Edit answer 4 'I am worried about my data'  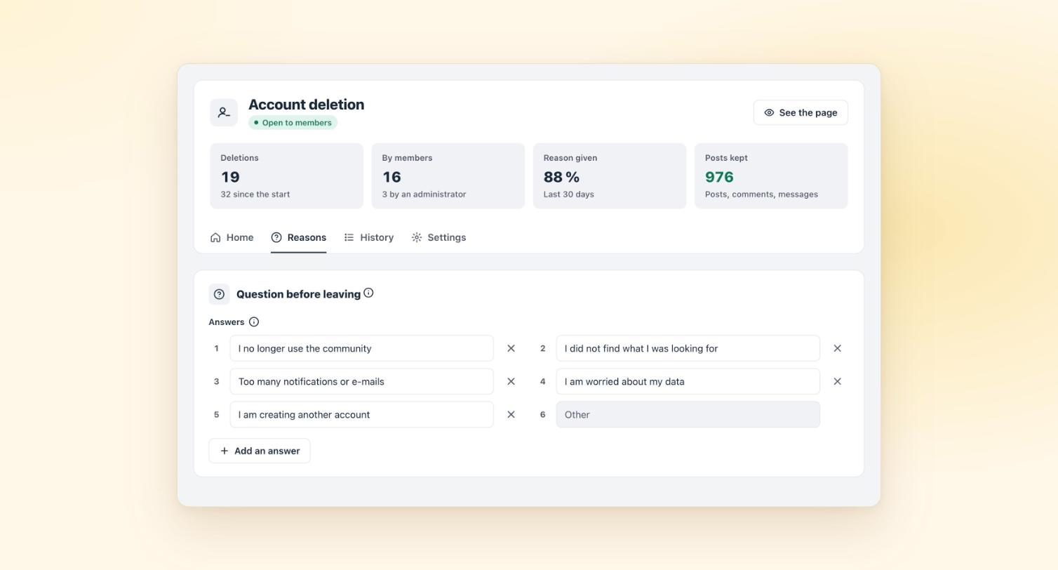[688, 382]
